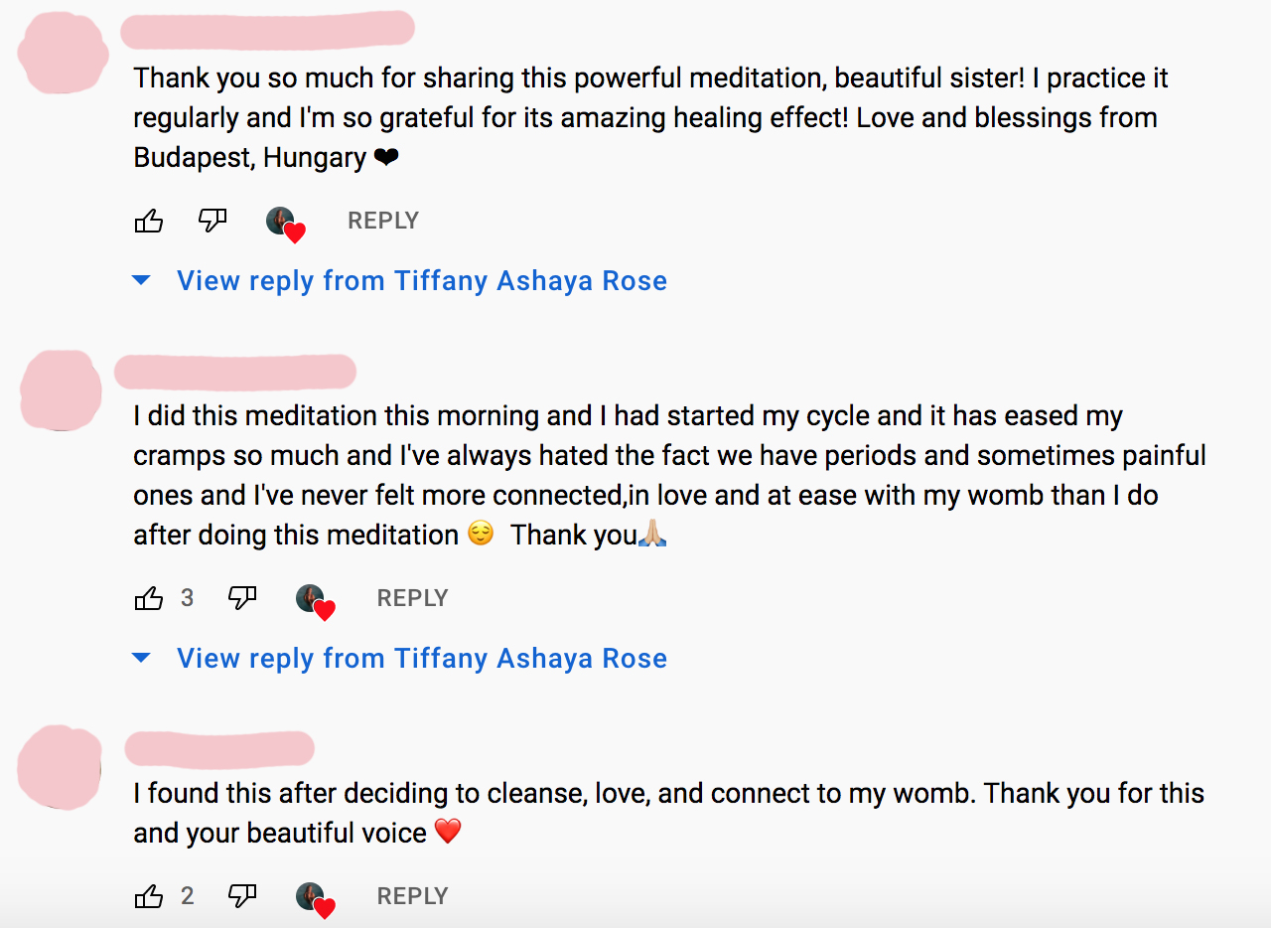The width and height of the screenshot is (1271, 928).
Task: Open profile picture of the cramps commenter
Action: click(x=62, y=390)
